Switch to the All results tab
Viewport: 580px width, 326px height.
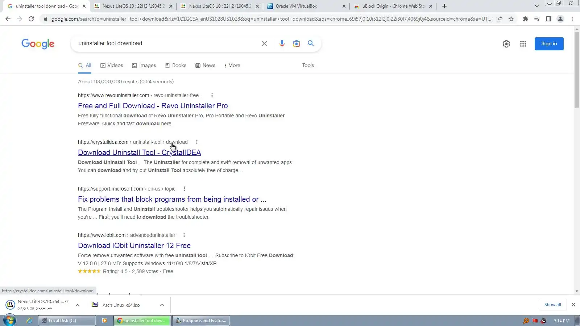pos(85,66)
